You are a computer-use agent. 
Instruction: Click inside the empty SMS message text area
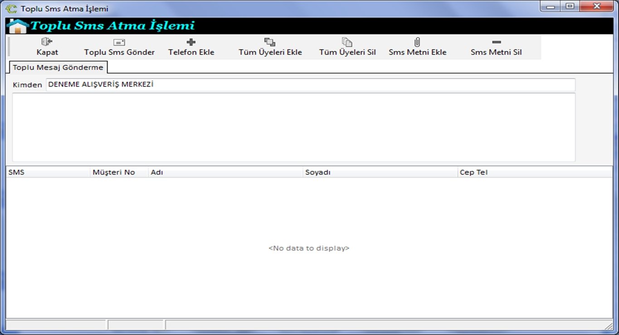293,127
